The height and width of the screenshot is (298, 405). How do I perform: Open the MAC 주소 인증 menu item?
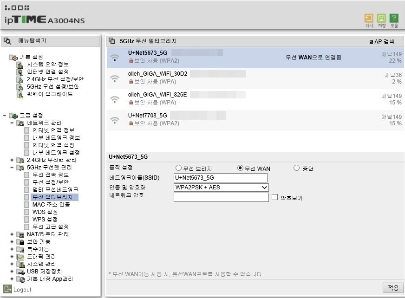pos(51,204)
